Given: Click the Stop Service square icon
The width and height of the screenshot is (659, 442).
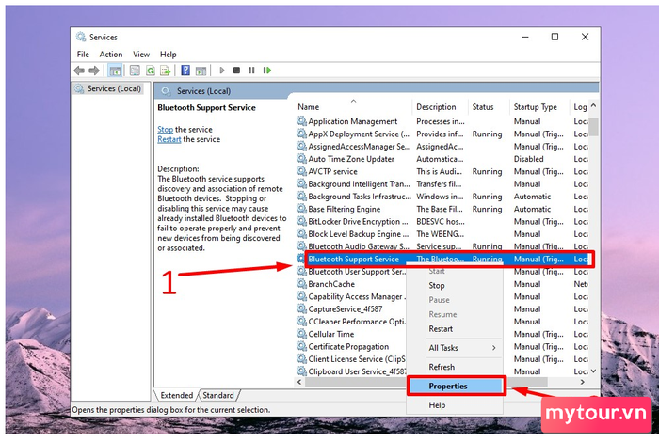Looking at the screenshot, I should tap(236, 71).
